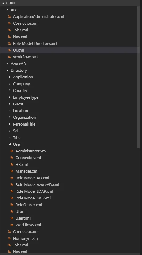Click the XML icon beside Administrator.xml
142x255 pixels.
tap(12, 151)
